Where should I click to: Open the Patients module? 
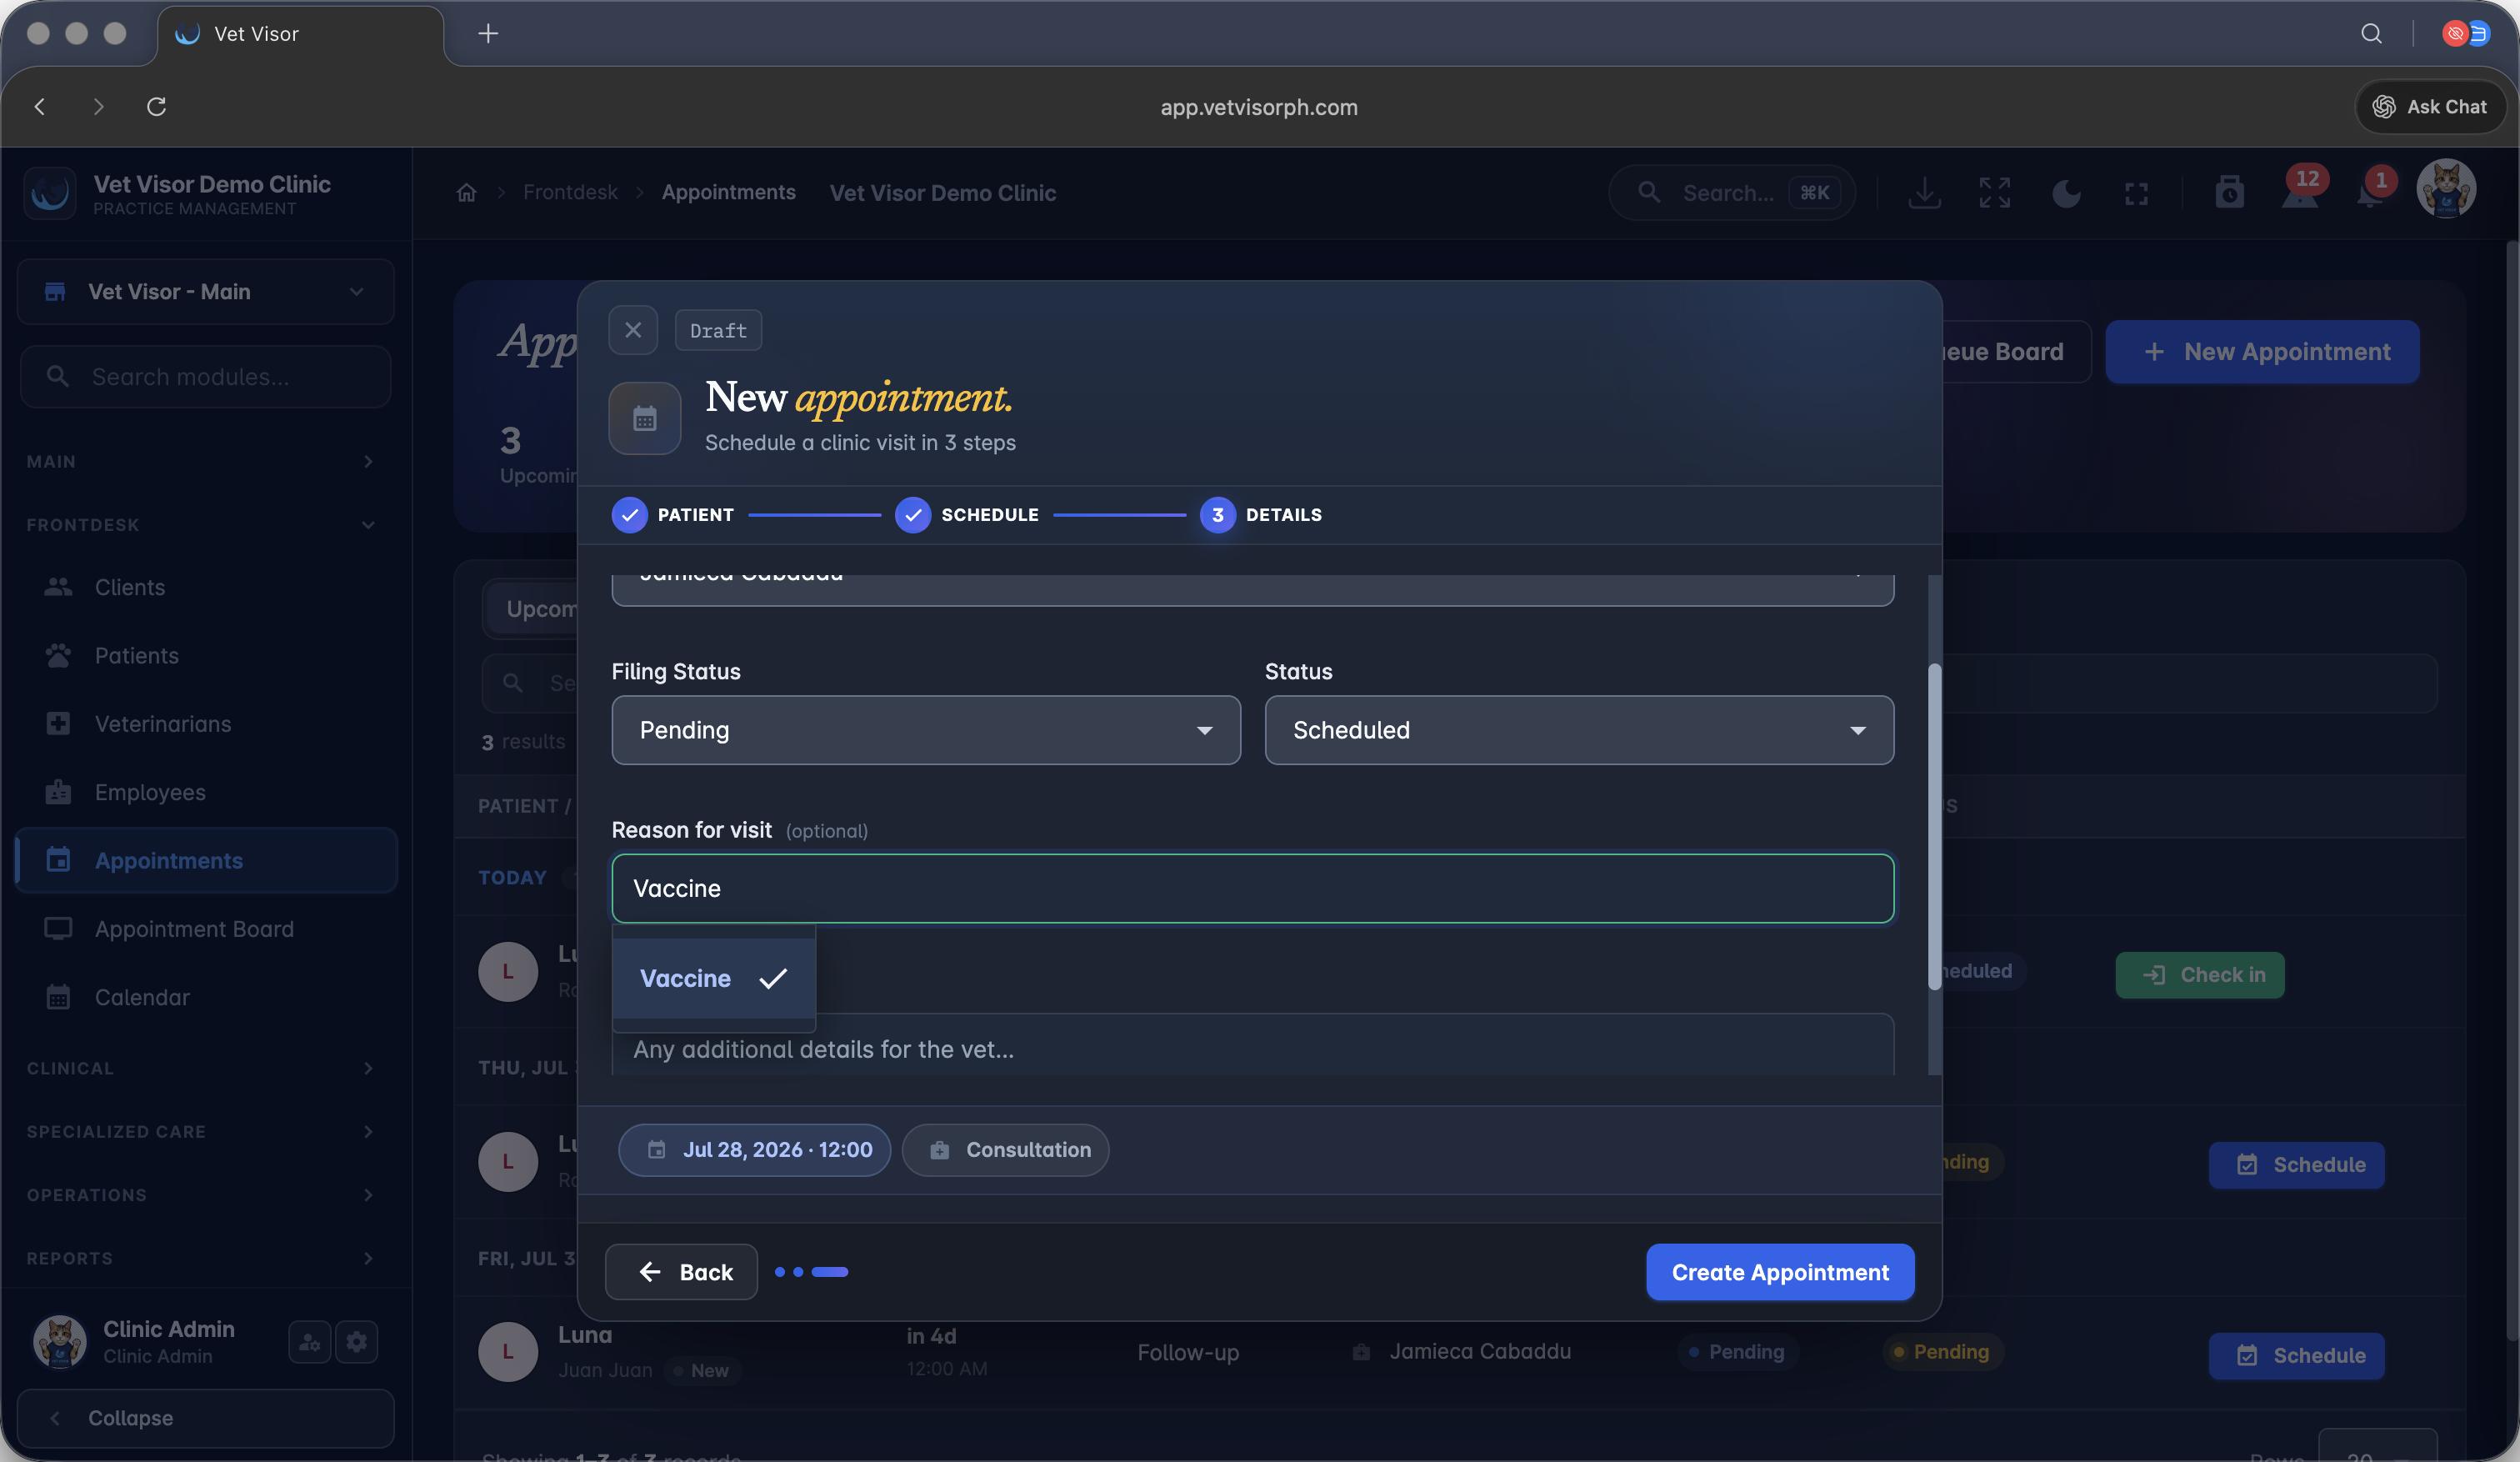pos(206,656)
